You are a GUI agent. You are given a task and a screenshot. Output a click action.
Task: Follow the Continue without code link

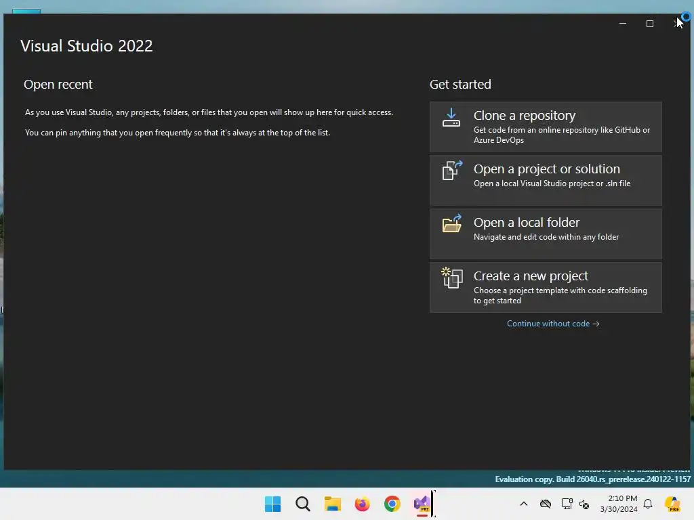coord(553,324)
